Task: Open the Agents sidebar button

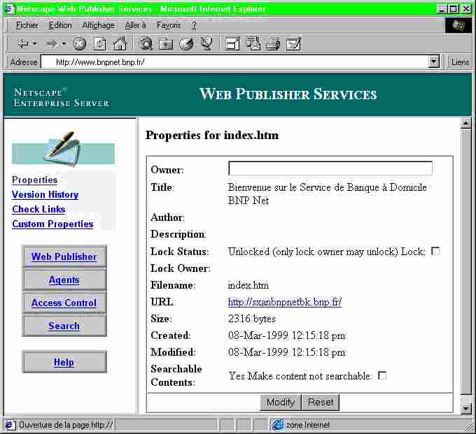Action: [64, 280]
